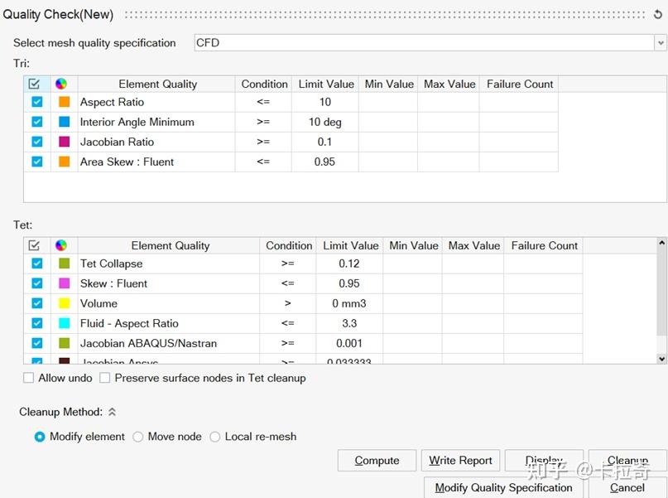Click the Aspect Ratio orange color swatch
Image resolution: width=668 pixels, height=498 pixels.
64,102
